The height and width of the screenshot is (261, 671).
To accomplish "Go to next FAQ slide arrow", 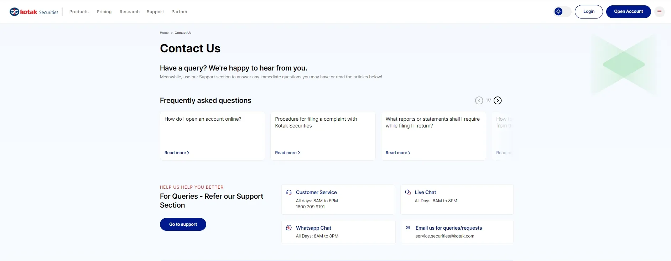I will coord(498,100).
